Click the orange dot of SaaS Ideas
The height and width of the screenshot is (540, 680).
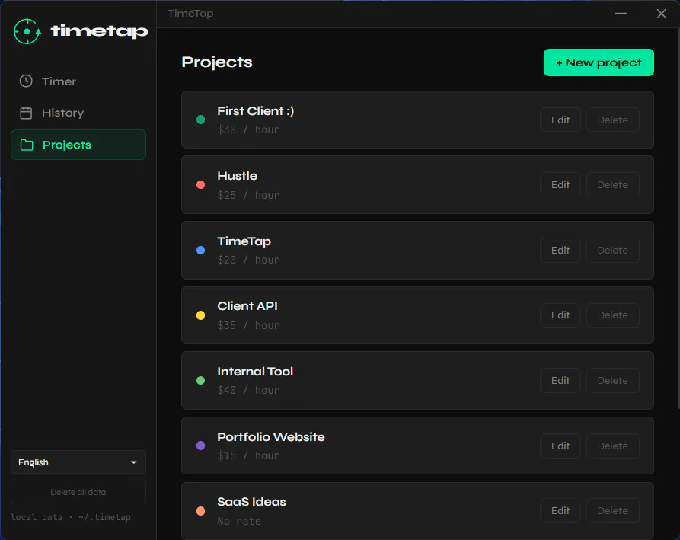click(x=200, y=511)
